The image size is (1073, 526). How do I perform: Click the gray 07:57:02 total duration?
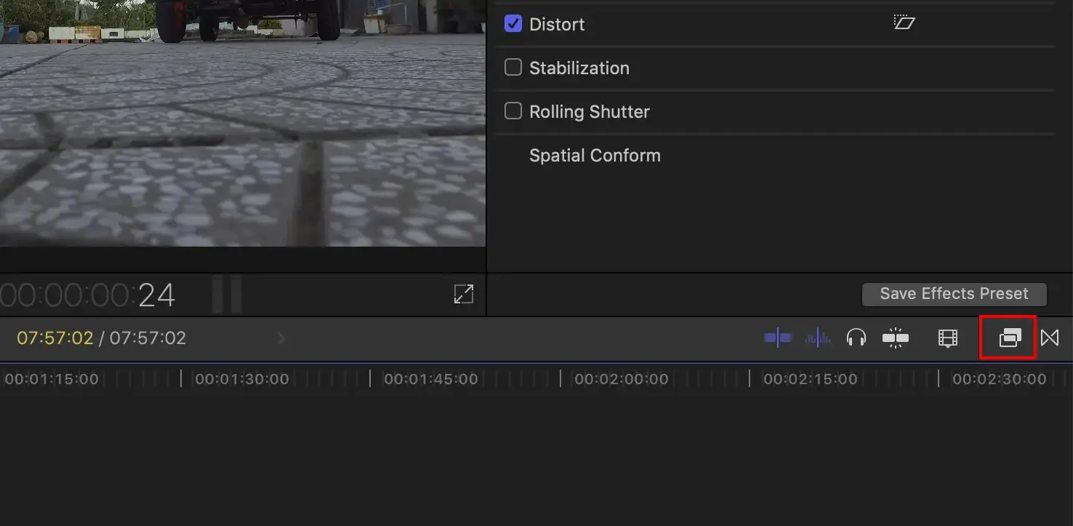(x=148, y=338)
